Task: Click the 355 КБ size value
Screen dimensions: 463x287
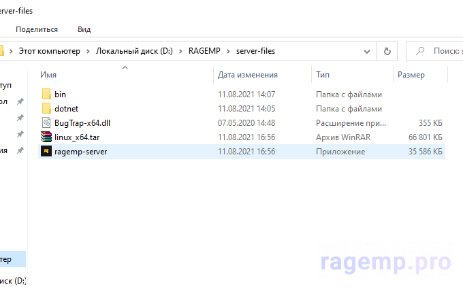Action: (430, 122)
